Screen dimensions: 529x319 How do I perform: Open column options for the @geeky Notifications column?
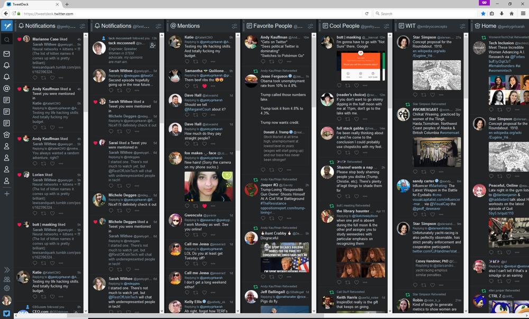pos(83,26)
